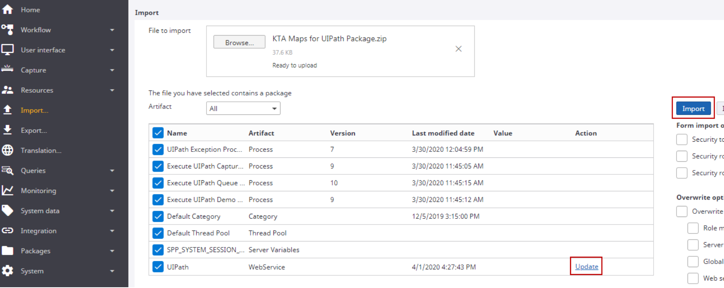724x288 pixels.
Task: Click the Translation globe icon
Action: (x=8, y=150)
